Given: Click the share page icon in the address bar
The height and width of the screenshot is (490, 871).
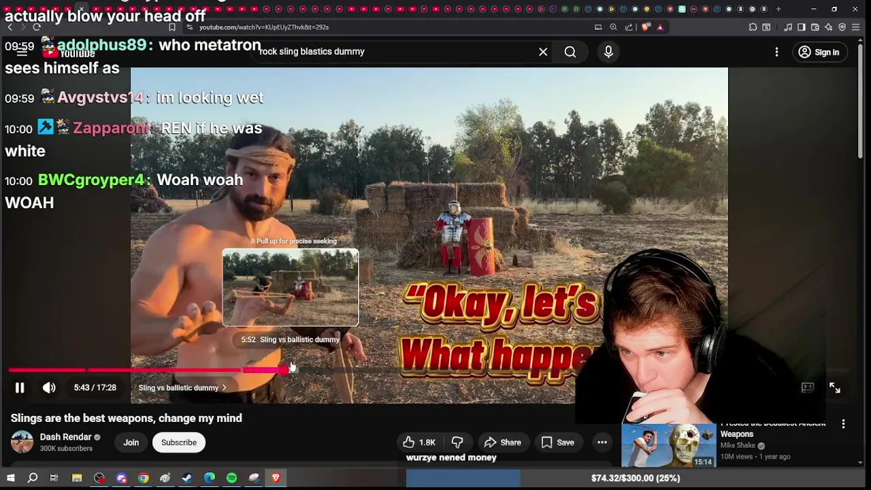Looking at the screenshot, I should pos(629,27).
